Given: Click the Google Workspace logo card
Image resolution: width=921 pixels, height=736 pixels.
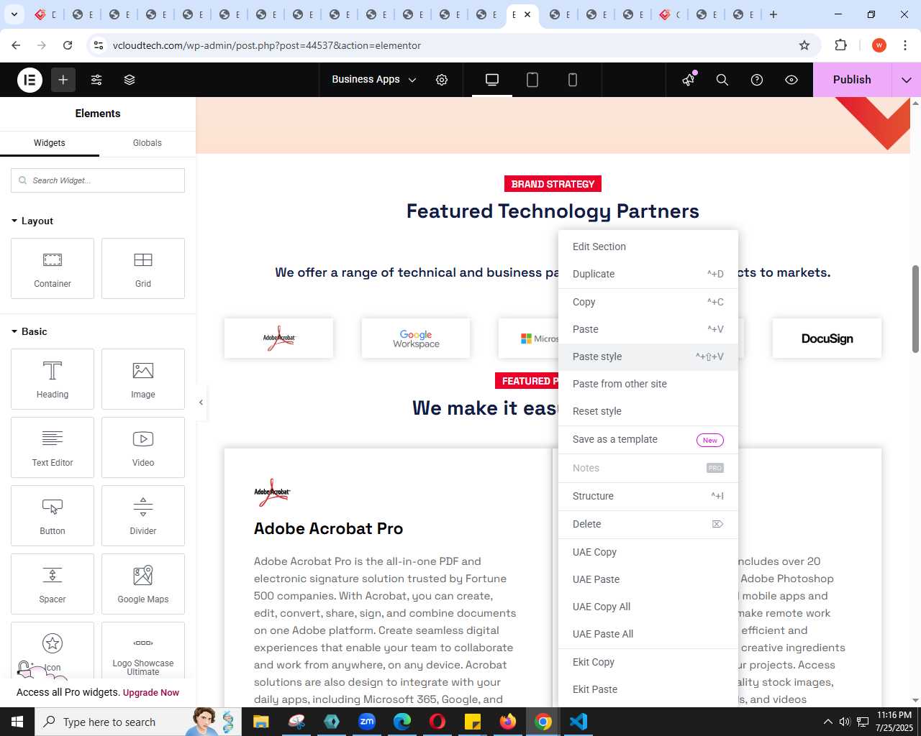Looking at the screenshot, I should click(416, 339).
